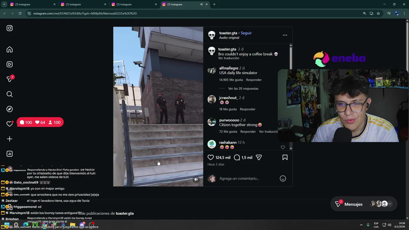Bookmark this page with star icon
The width and height of the screenshot is (409, 230).
click(x=378, y=13)
